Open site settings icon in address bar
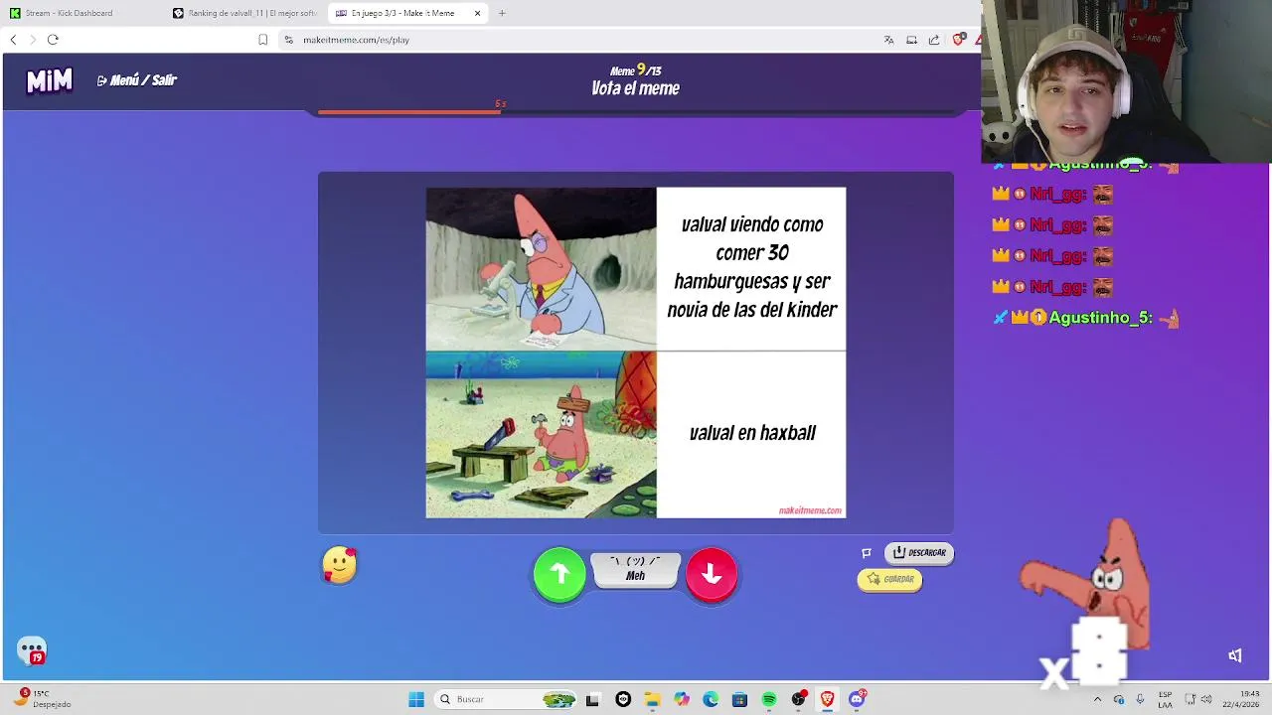Screen dimensions: 1272x715 coord(288,40)
